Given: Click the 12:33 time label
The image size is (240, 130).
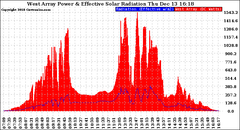Looking at the screenshot, I should 130,123.
